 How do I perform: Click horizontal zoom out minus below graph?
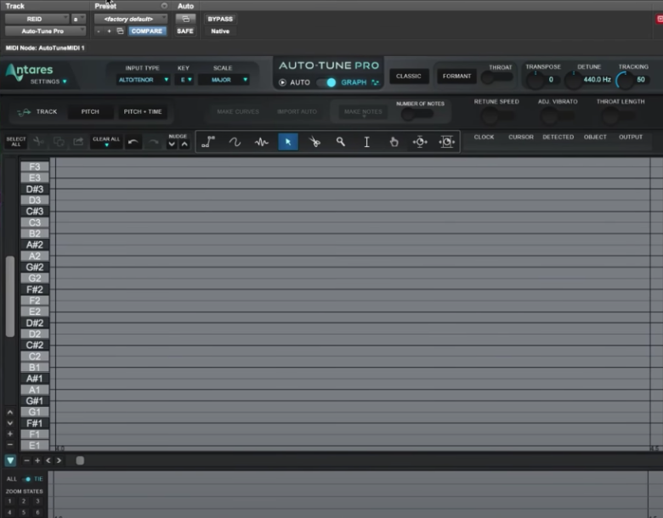pos(26,460)
